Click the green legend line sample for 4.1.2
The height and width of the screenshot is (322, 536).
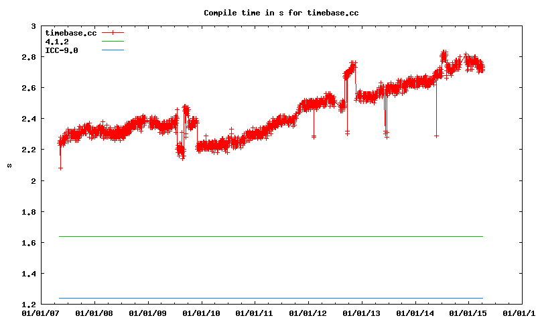click(x=114, y=42)
